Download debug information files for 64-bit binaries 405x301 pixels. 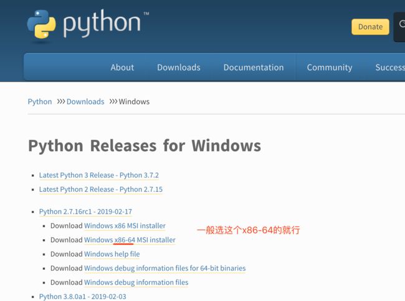pyautogui.click(x=164, y=268)
